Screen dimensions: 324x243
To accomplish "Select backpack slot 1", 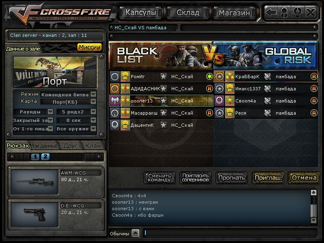I will (35, 157).
